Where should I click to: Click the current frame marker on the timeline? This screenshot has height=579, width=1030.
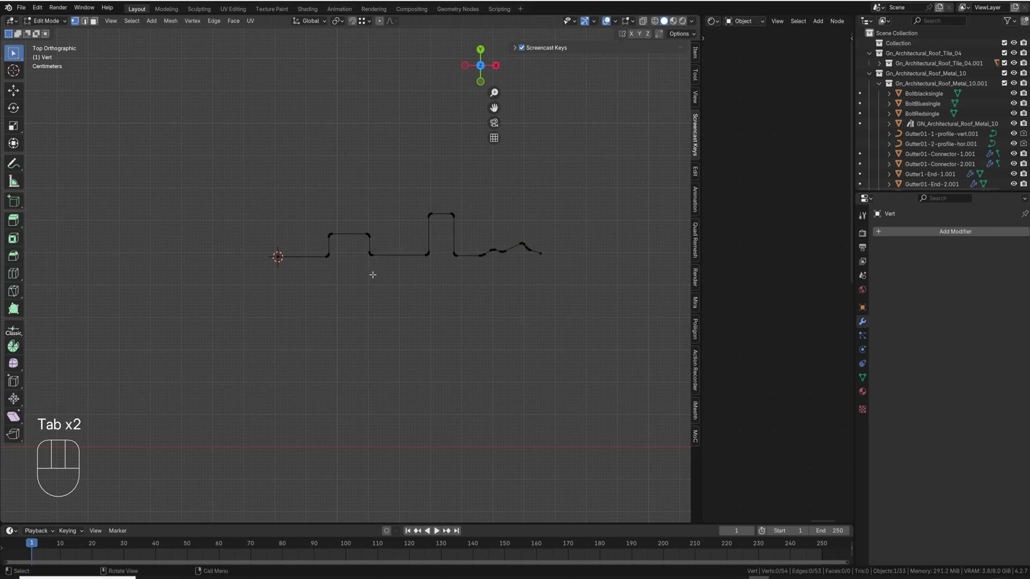pyautogui.click(x=32, y=543)
